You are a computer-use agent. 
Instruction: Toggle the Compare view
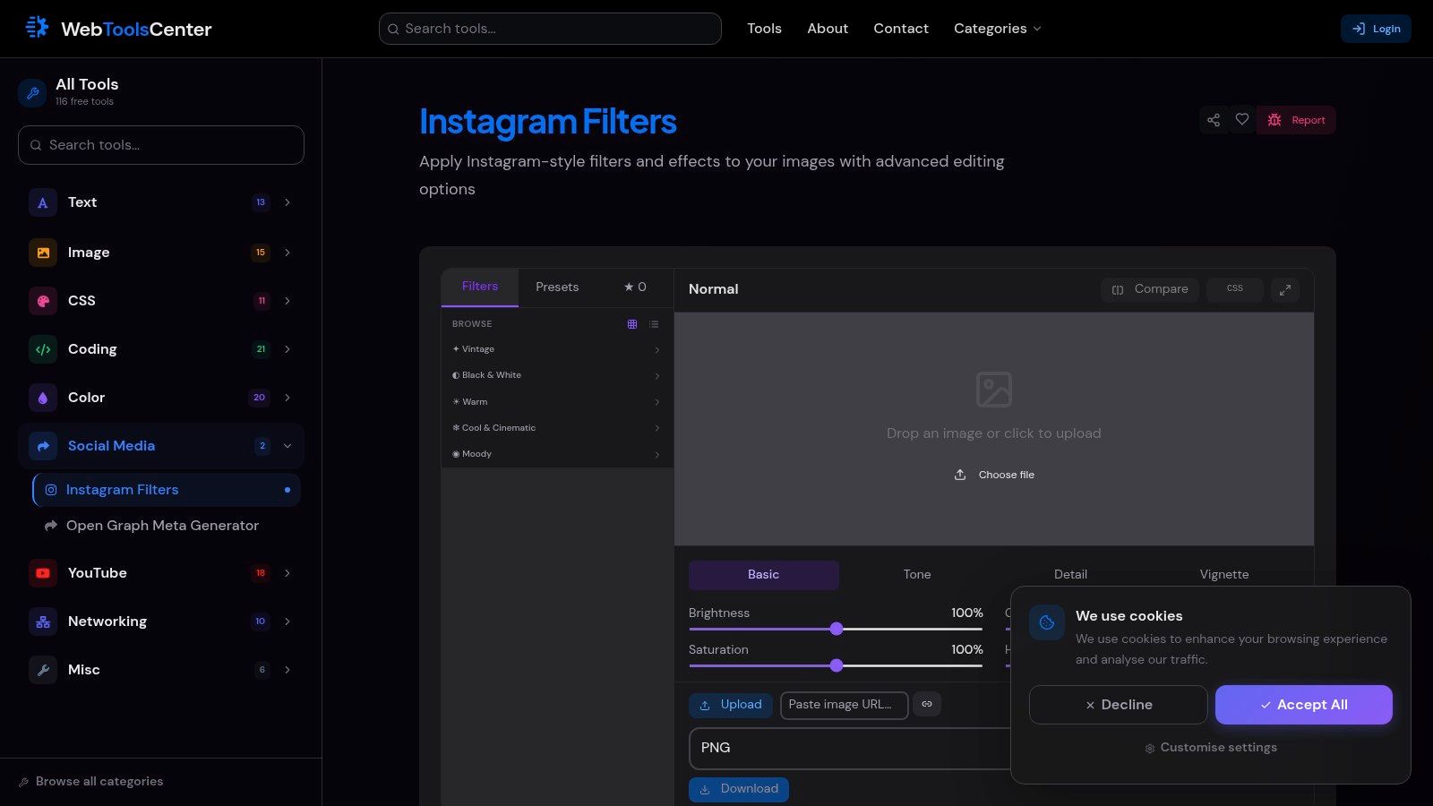click(x=1150, y=289)
